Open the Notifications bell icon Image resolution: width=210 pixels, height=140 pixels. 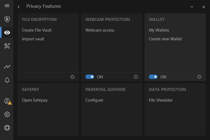[7, 80]
